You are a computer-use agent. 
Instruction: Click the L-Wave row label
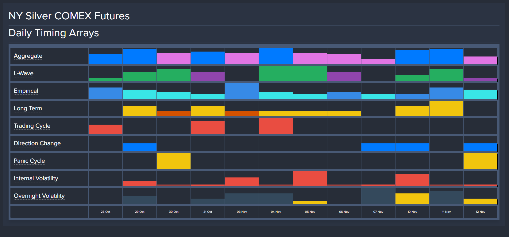coord(24,73)
